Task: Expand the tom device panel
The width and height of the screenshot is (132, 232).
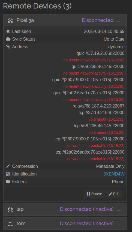Action: click(x=65, y=223)
